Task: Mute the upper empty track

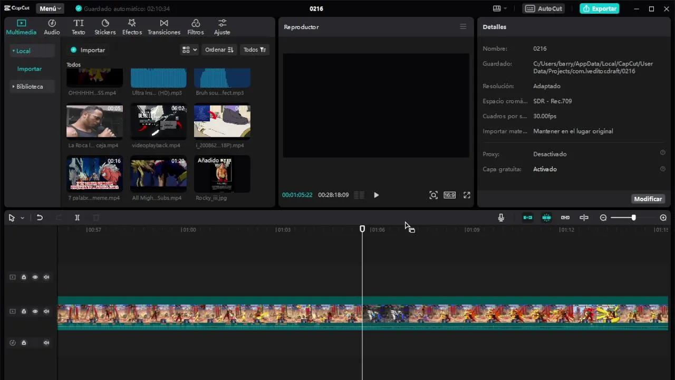Action: pyautogui.click(x=46, y=277)
